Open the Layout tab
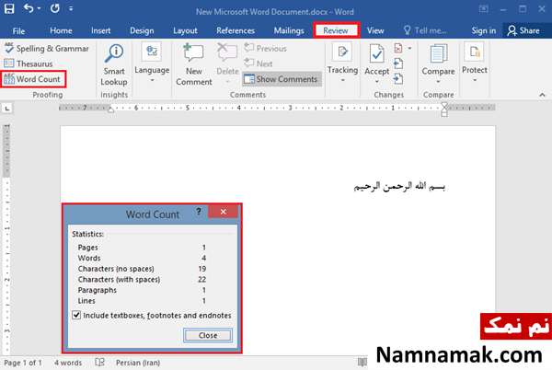Screen dimensions: 552x370 point(185,30)
